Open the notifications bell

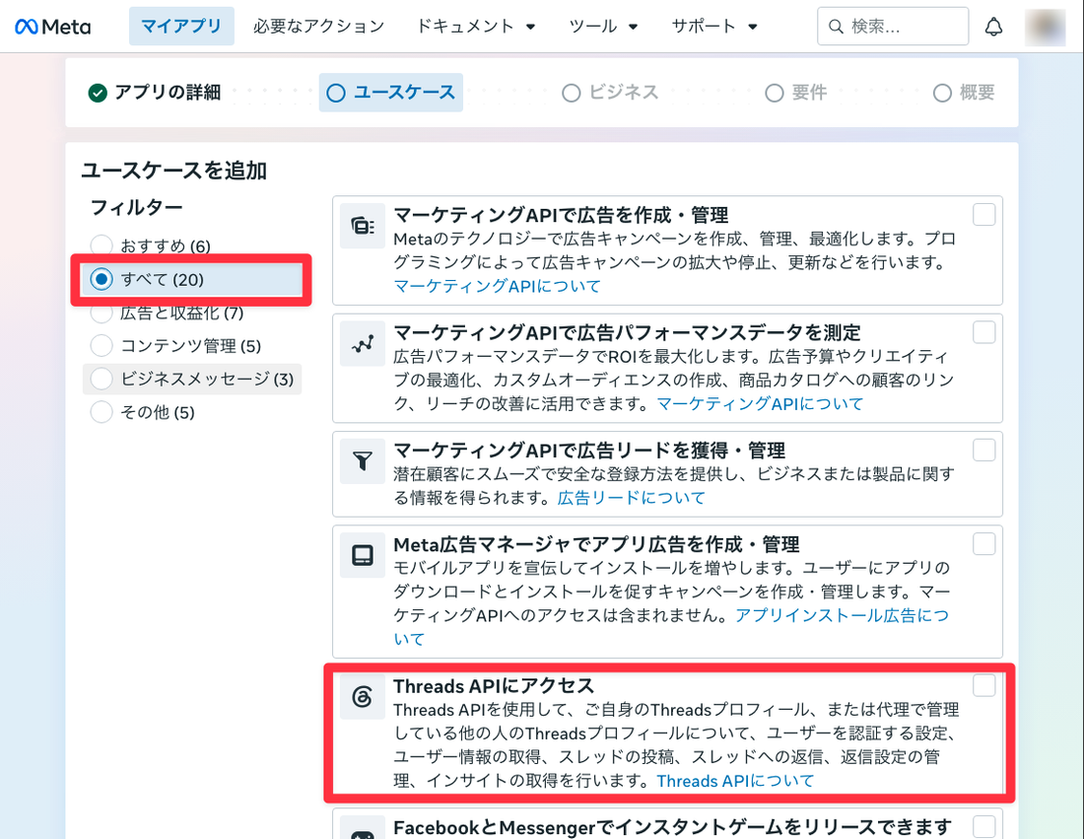pyautogui.click(x=993, y=27)
